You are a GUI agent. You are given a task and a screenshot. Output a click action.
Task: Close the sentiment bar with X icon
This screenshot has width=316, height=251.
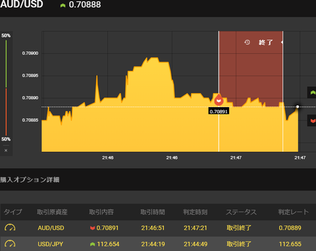(6, 150)
